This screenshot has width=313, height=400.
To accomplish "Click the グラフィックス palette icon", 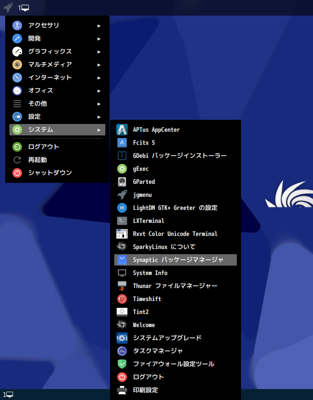I will click(17, 51).
